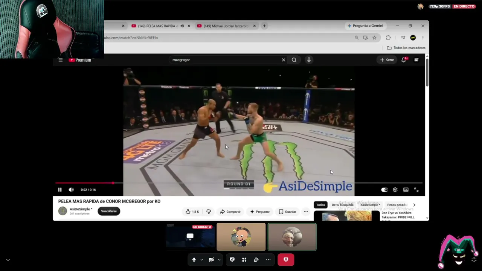This screenshot has height=271, width=482.
Task: Click the share screen call button
Action: click(x=232, y=260)
